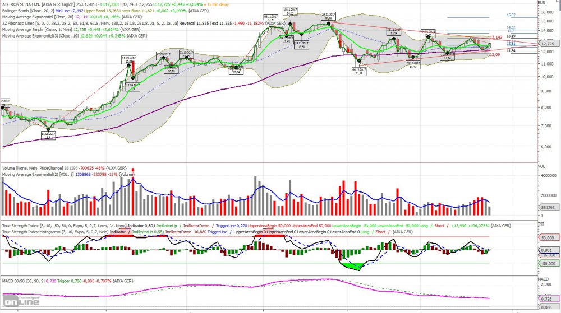Click the 03.11.2017 pivot label

pos(271,18)
